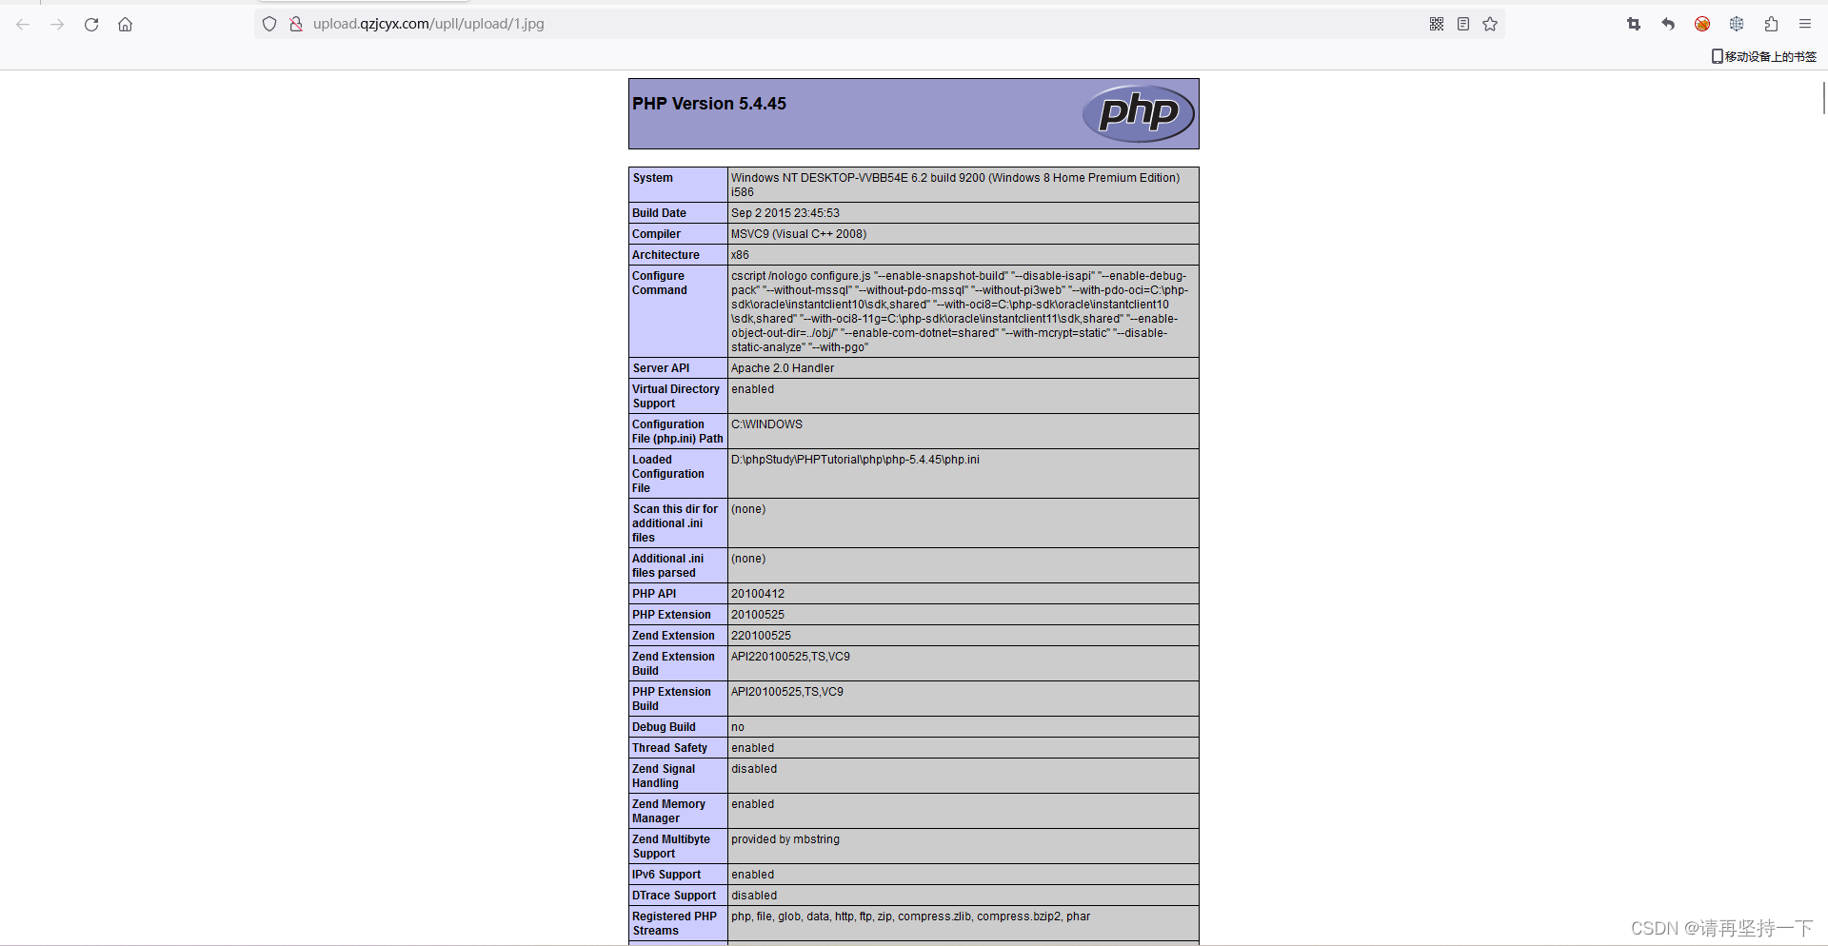Screen dimensions: 1828x946
Task: Click the browser back arrow
Action: [x=23, y=25]
